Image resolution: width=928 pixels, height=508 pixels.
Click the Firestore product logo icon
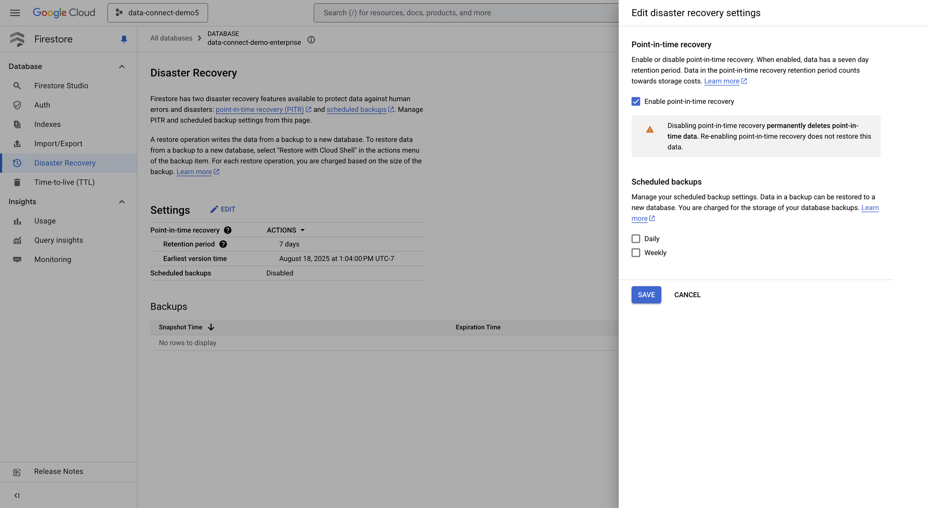pyautogui.click(x=17, y=39)
